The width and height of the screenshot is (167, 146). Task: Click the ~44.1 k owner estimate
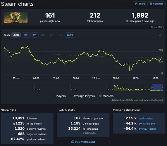pyautogui.click(x=130, y=123)
